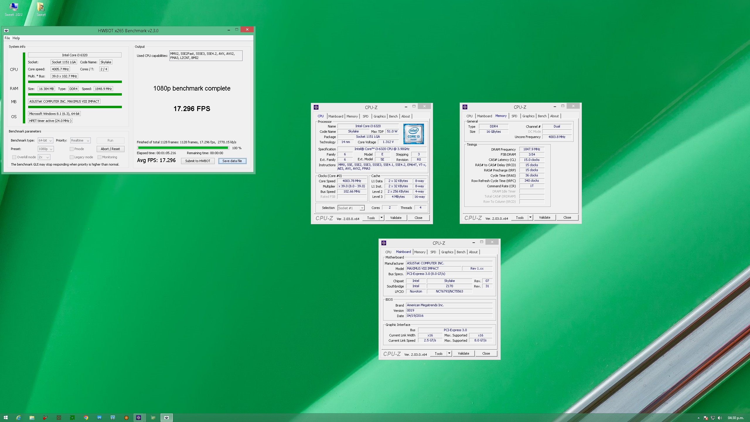Click the CPU-Z icon in the CPU tab window's title bar
This screenshot has height=422, width=750.
point(316,107)
